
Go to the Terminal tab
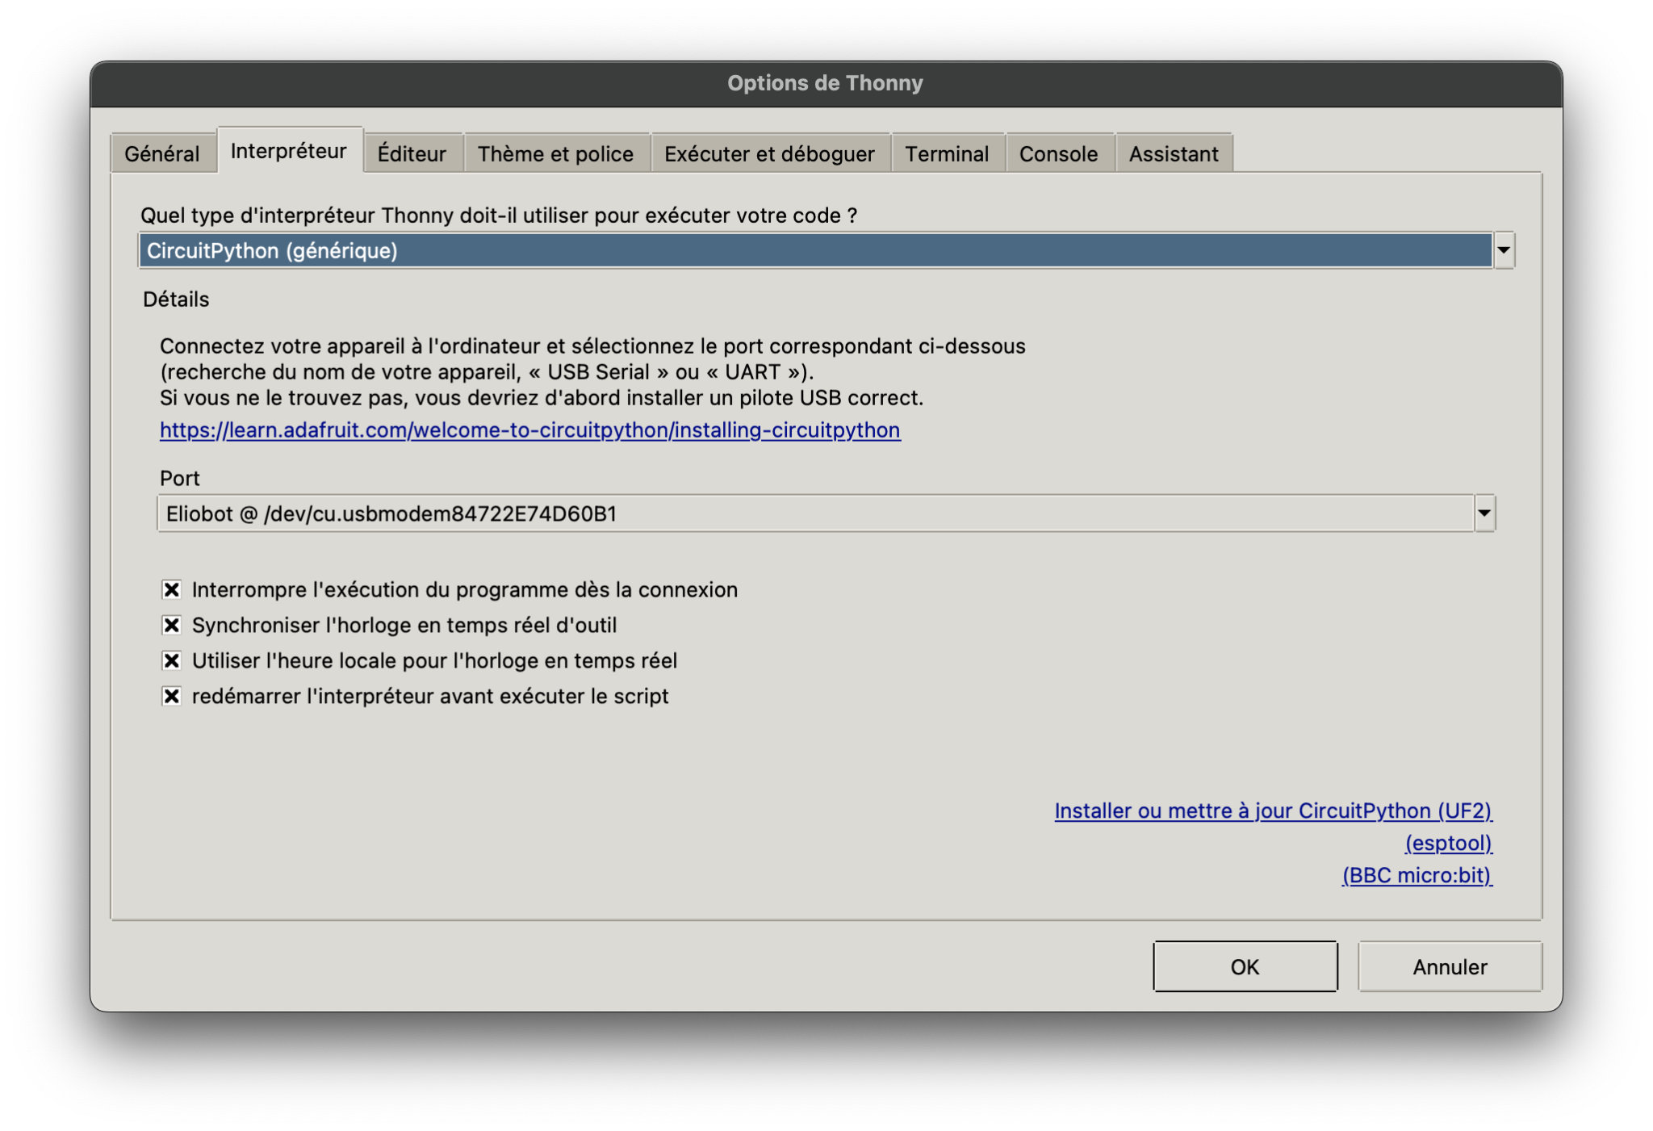(x=946, y=153)
